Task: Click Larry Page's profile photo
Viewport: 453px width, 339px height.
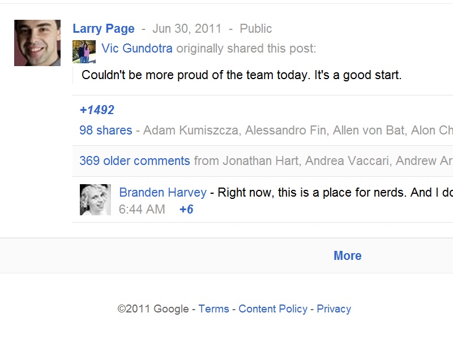Action: point(37,43)
